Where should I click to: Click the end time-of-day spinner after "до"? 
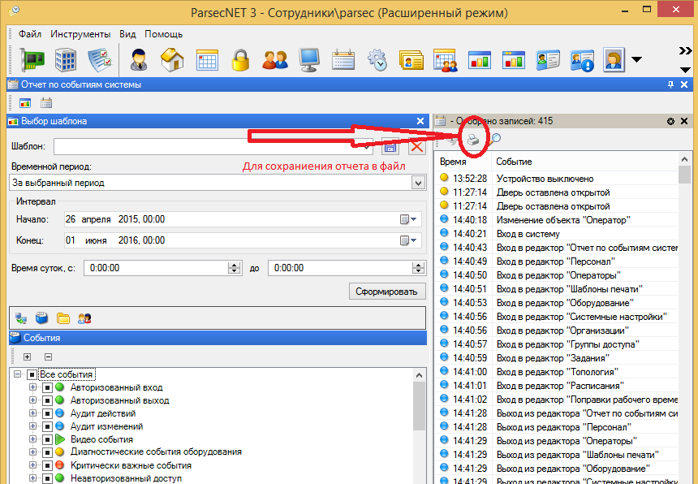[418, 268]
